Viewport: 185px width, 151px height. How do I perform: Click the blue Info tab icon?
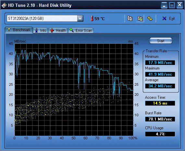[x=37, y=31]
